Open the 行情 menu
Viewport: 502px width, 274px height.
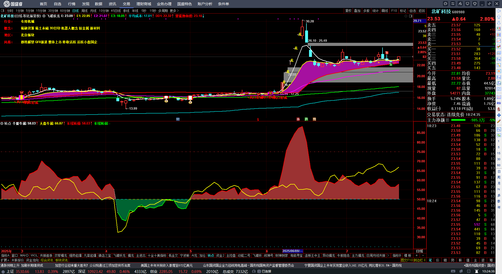[72, 4]
